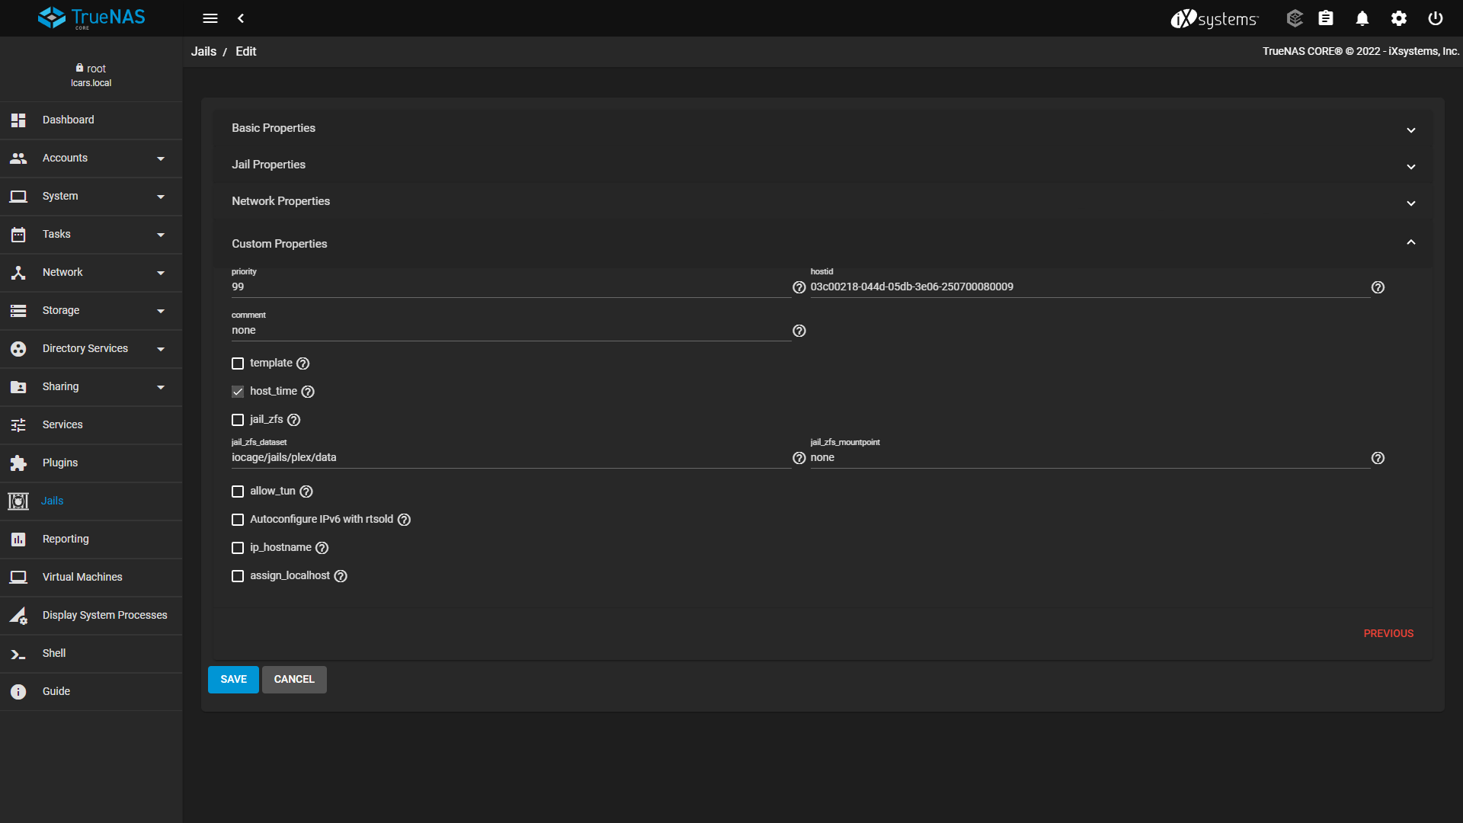Expand the Network Properties section

pos(821,201)
